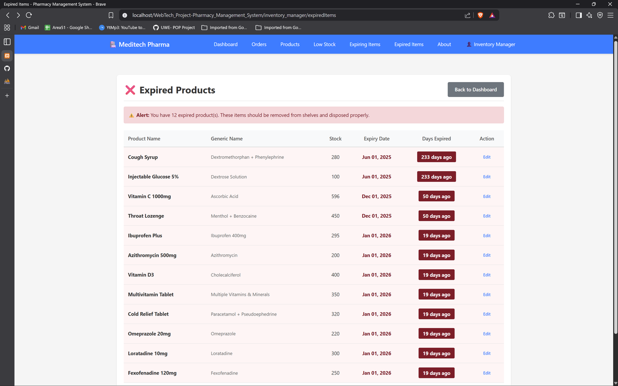Edit the Vitamin D3 product
This screenshot has width=618, height=386.
487,275
